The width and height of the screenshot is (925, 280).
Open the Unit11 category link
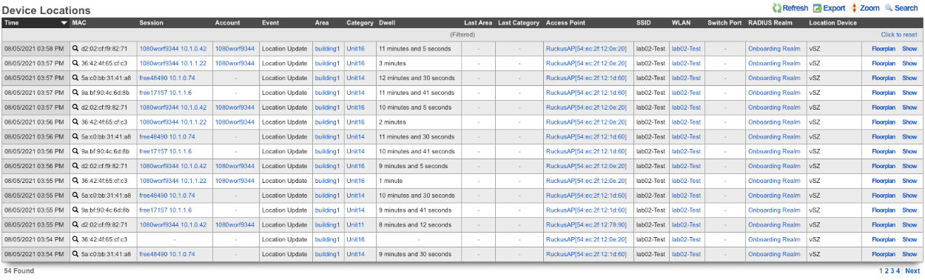click(356, 224)
